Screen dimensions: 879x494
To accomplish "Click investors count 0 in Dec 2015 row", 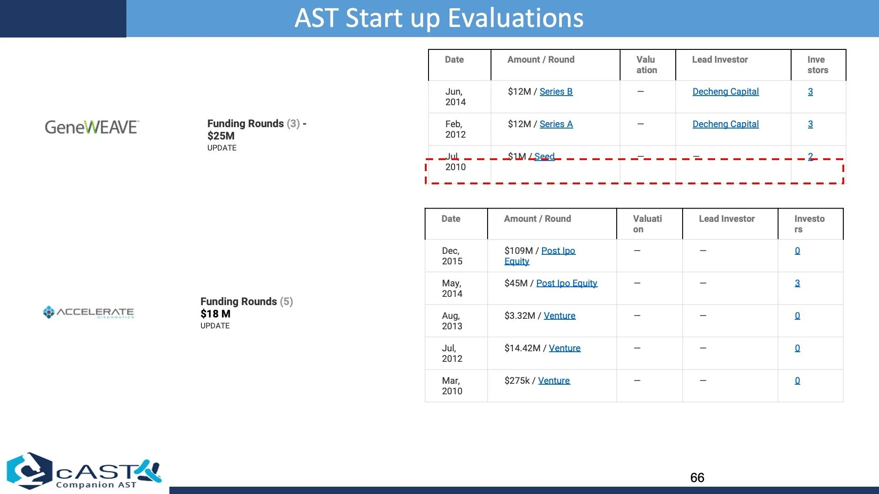I will (x=797, y=251).
